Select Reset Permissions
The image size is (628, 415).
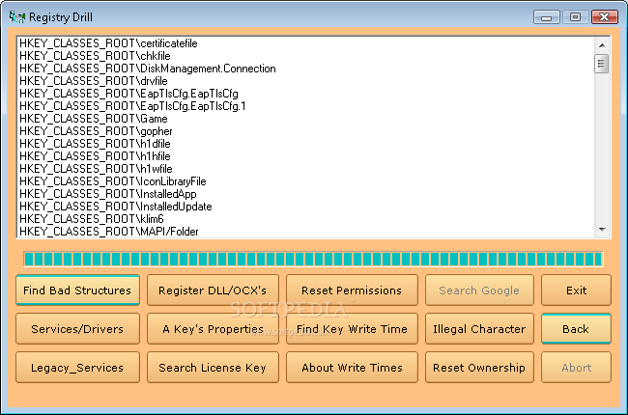352,290
